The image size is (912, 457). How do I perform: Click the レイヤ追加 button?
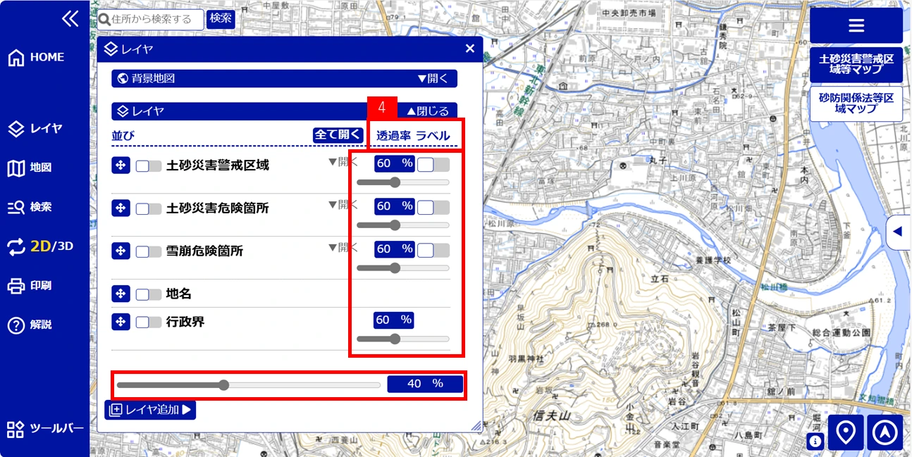[x=150, y=410]
